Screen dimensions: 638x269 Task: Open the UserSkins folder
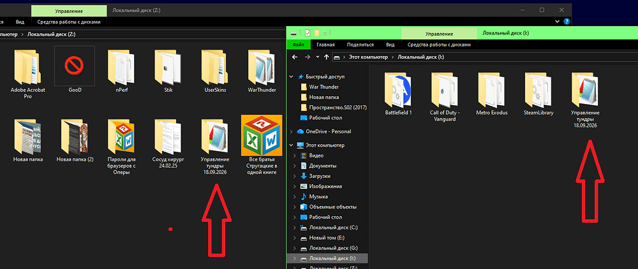215,70
